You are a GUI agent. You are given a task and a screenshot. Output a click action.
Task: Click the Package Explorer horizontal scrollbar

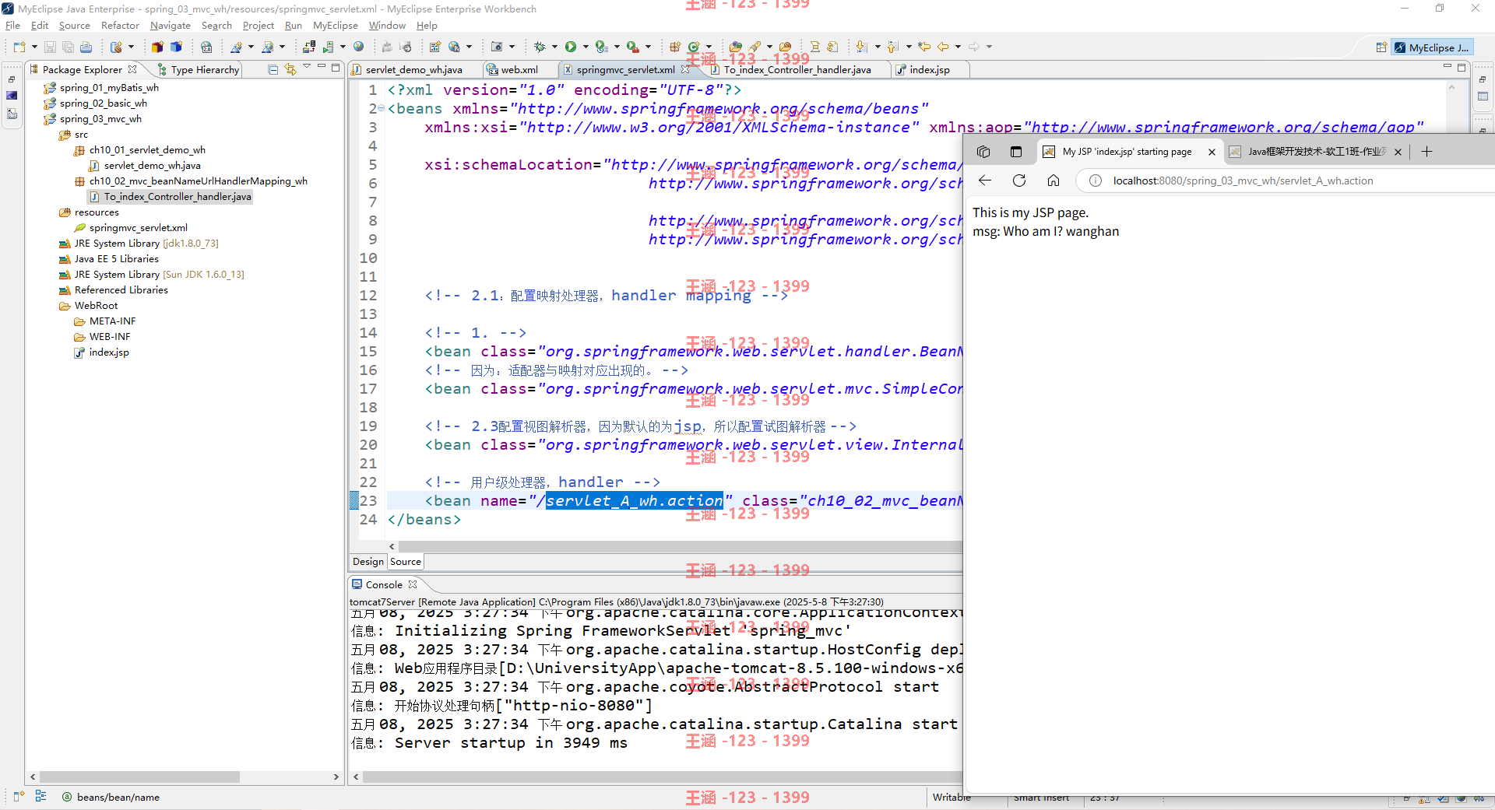point(140,777)
